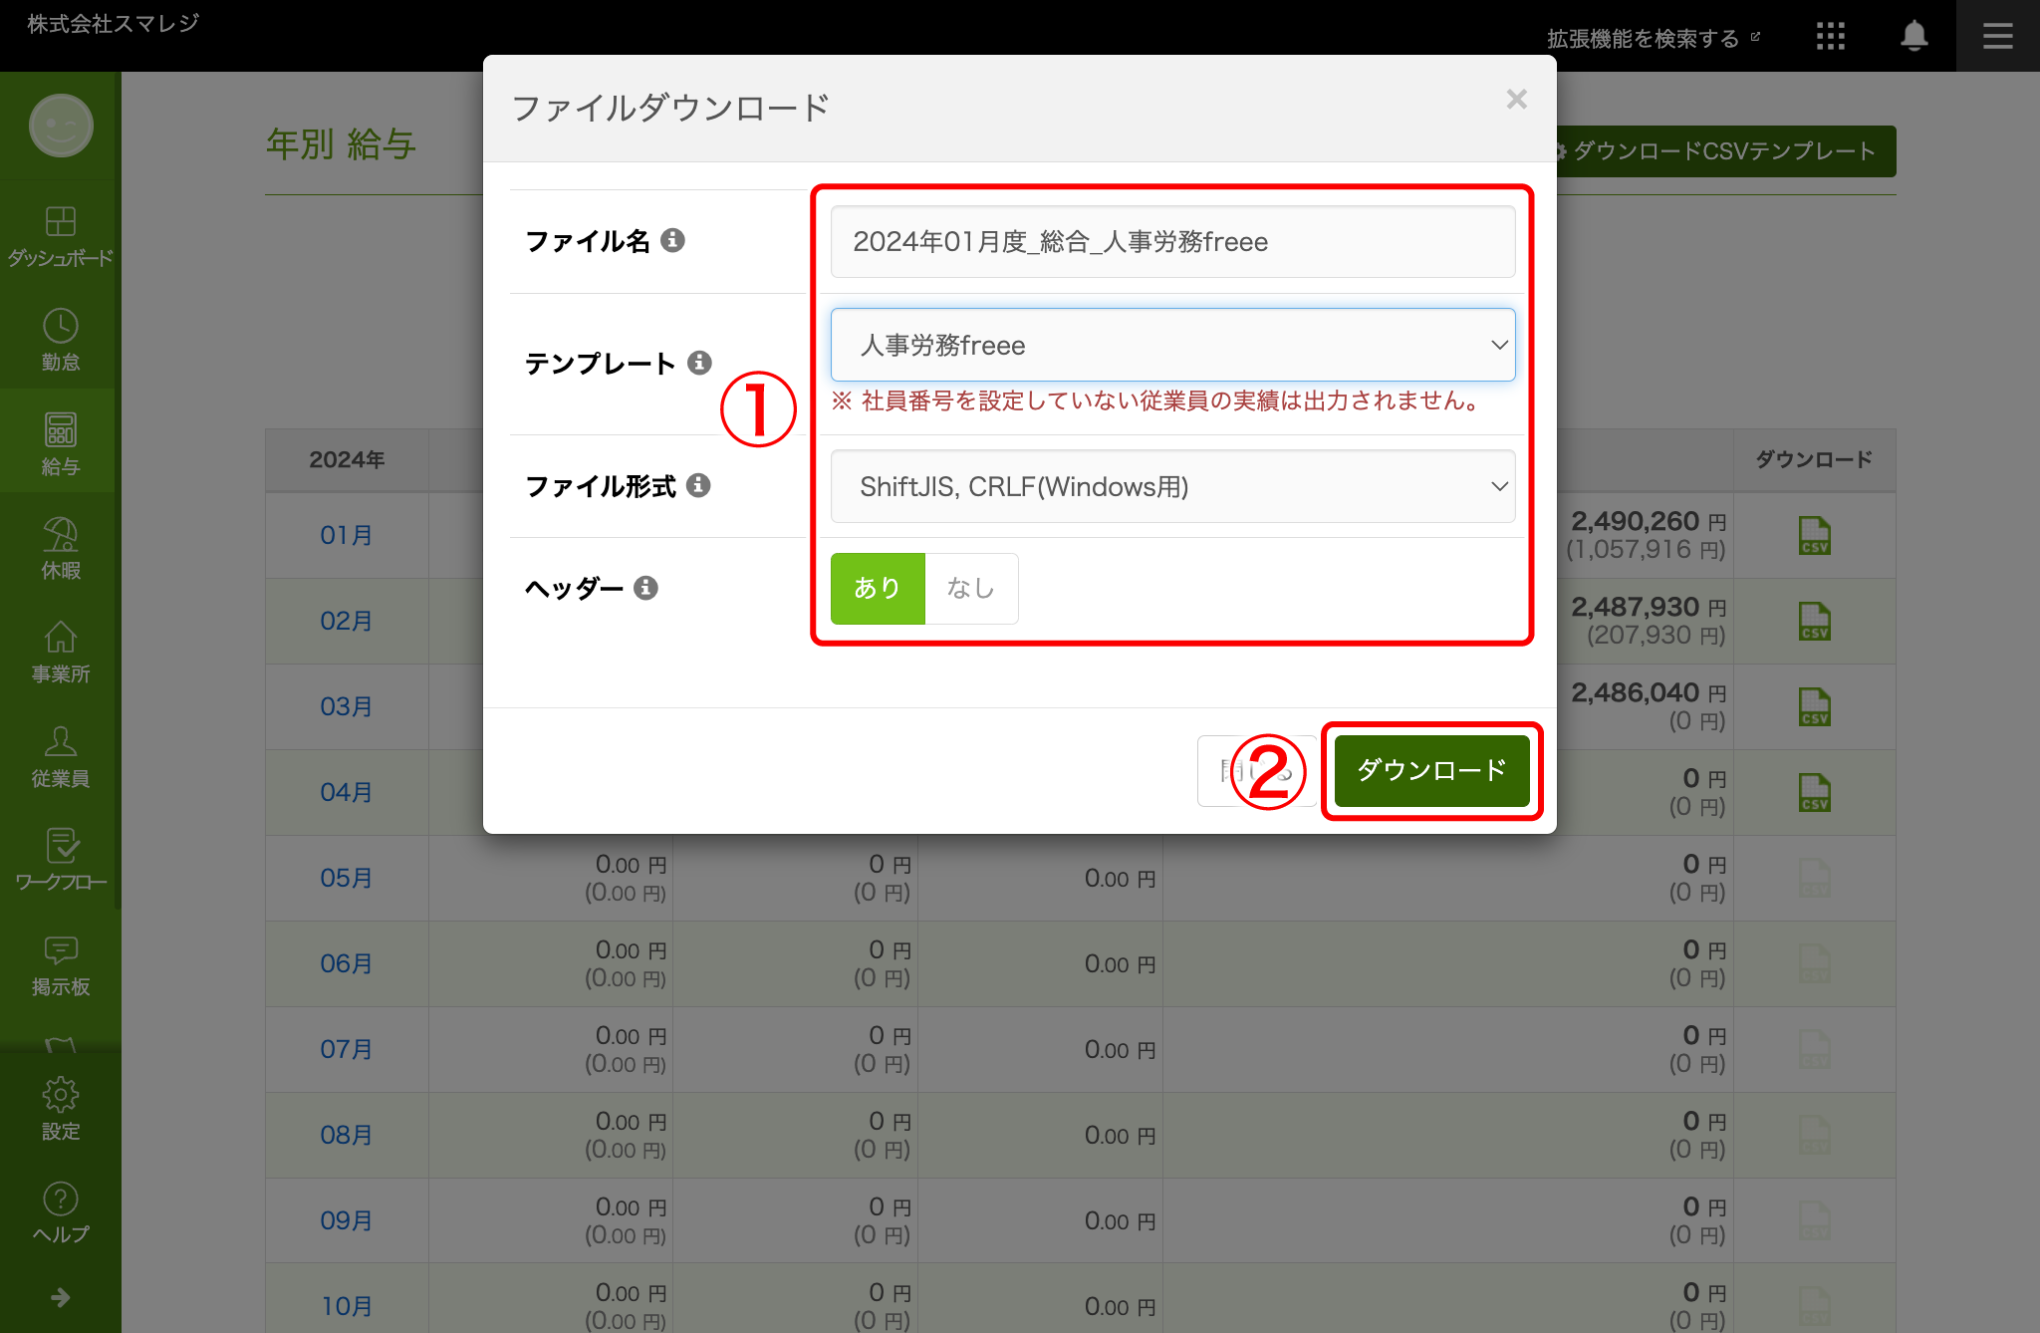This screenshot has width=2040, height=1333.
Task: Open the ヘルプ question mark icon
Action: (60, 1199)
